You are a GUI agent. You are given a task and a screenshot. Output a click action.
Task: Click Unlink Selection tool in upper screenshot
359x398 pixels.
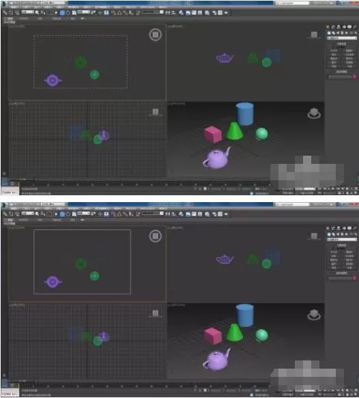[x=11, y=13]
